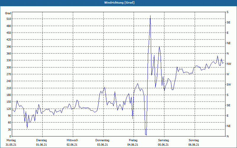Click the lowest dip of the line on Freitag
Image resolution: width=237 pixels, height=148 pixels.
coord(146,135)
